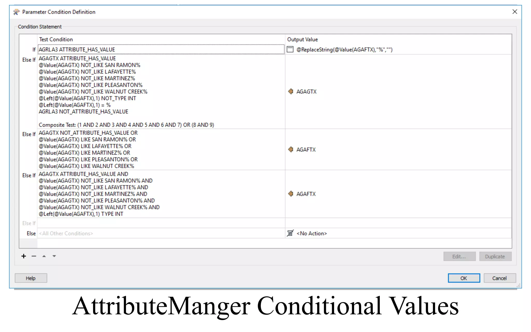Select @Value(AGAGTX) NOT_LIKE PLEASANTON% AND line

(x=97, y=200)
